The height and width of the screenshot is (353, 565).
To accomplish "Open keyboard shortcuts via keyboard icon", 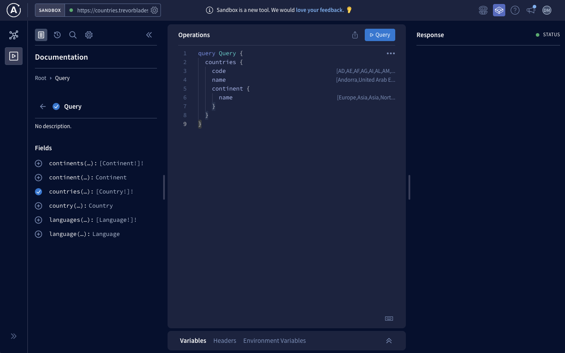I will pos(389,318).
